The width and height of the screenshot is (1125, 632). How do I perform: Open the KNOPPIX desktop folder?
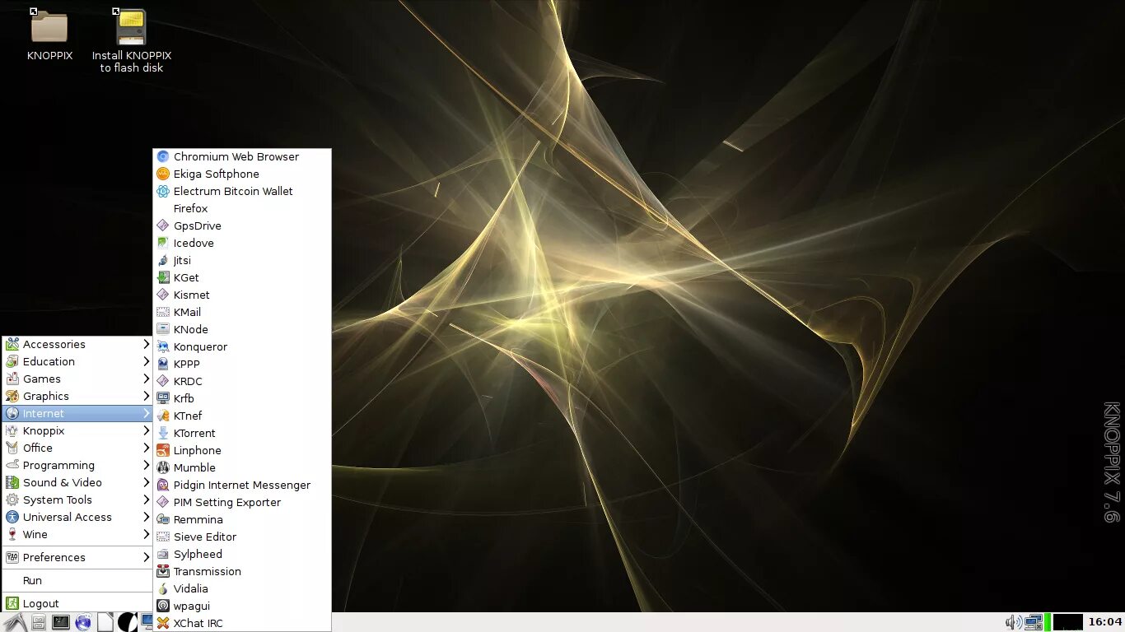coord(49,35)
